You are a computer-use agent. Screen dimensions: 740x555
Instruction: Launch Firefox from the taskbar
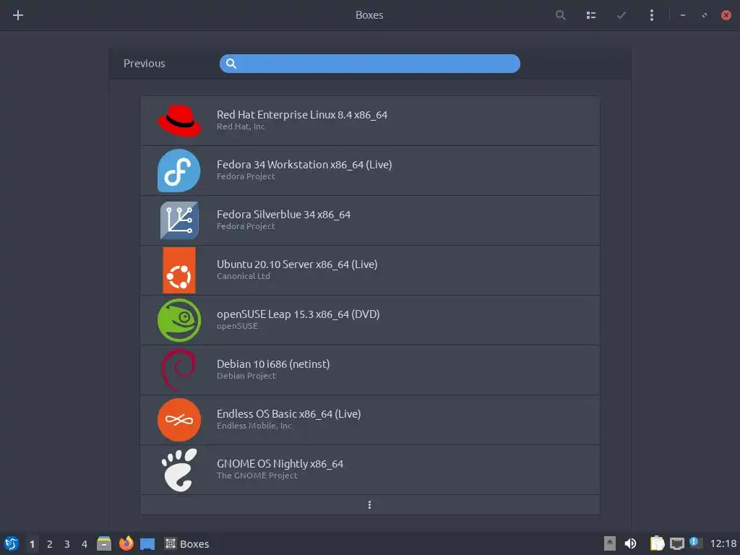point(126,543)
